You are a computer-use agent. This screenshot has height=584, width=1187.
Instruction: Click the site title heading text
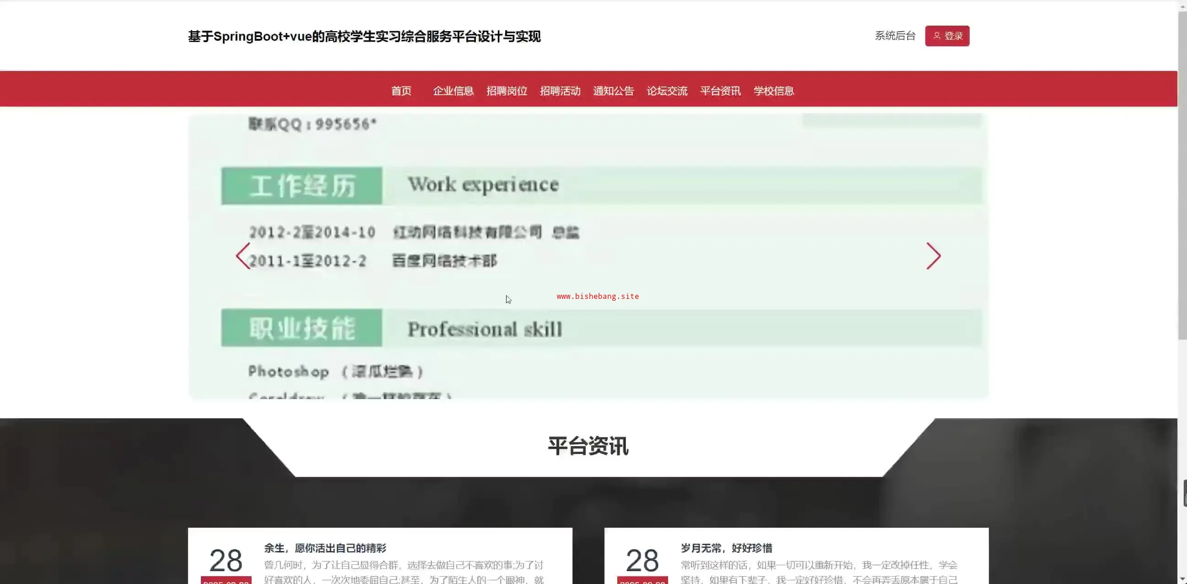tap(364, 37)
